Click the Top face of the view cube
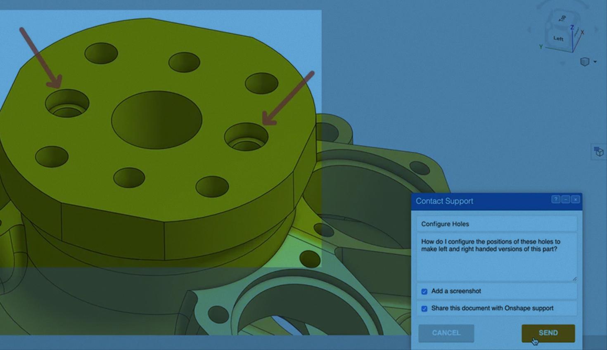Screen dimensions: 607x350 (x=562, y=19)
